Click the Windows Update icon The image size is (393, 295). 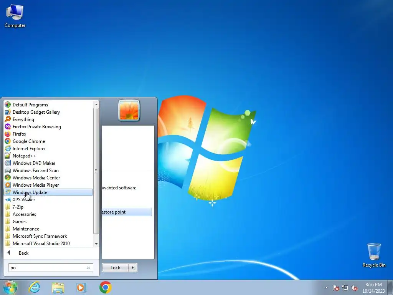[8, 192]
